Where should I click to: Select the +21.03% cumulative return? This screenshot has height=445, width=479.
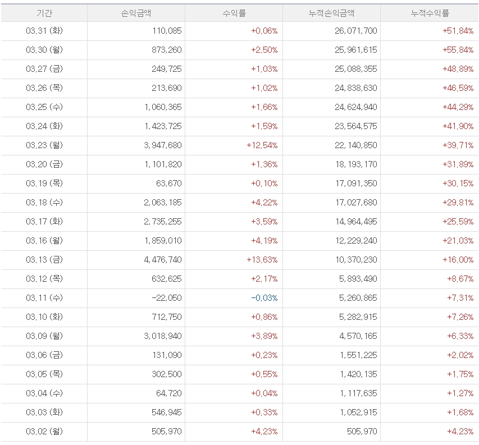click(x=458, y=241)
